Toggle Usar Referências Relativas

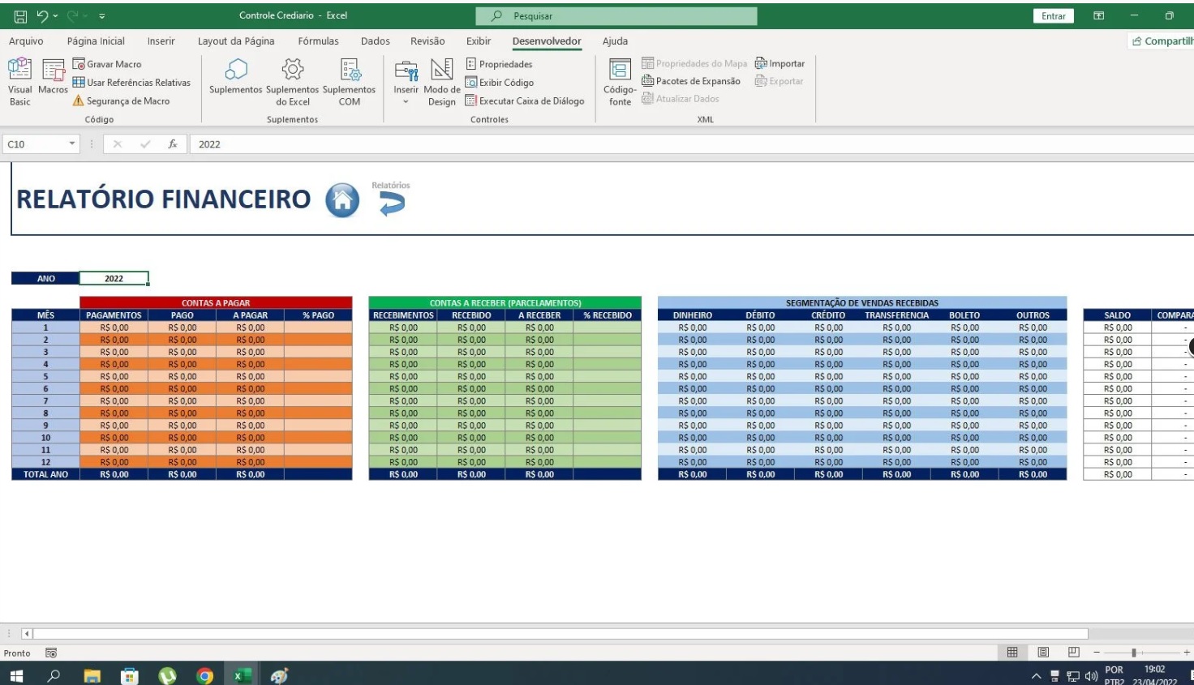131,83
